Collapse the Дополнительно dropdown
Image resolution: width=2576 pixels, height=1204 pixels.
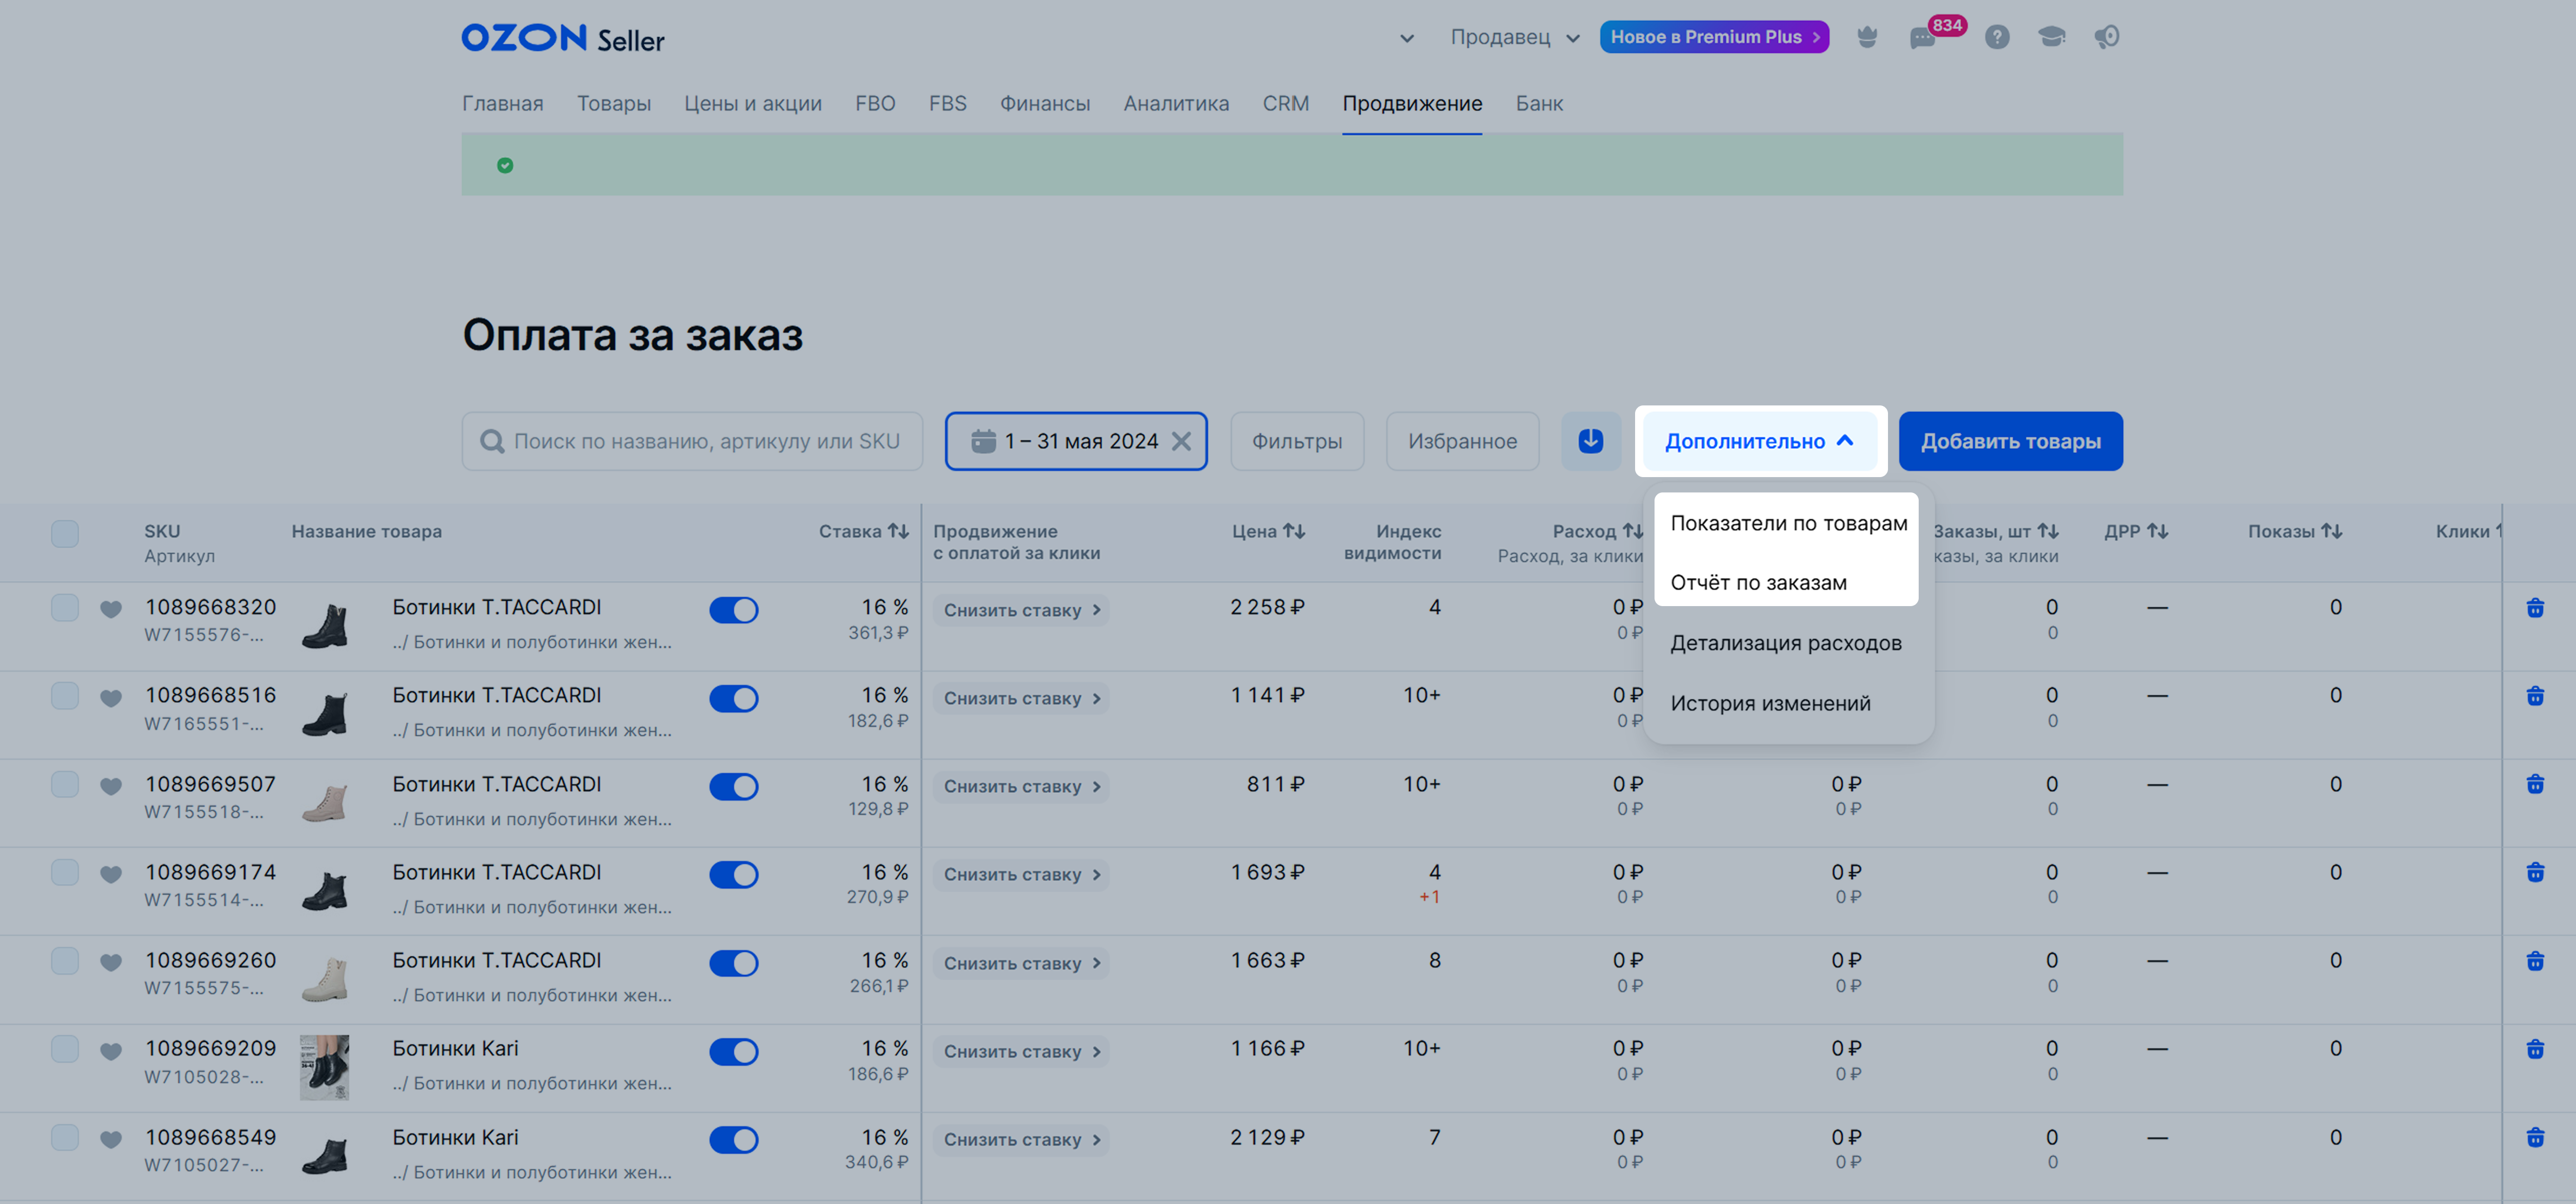(x=1759, y=441)
